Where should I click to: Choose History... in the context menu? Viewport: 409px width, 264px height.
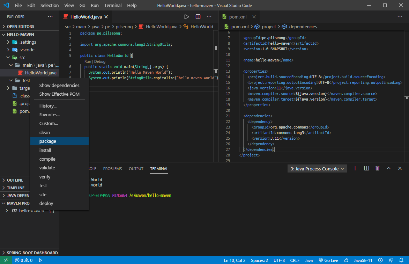[x=59, y=106]
